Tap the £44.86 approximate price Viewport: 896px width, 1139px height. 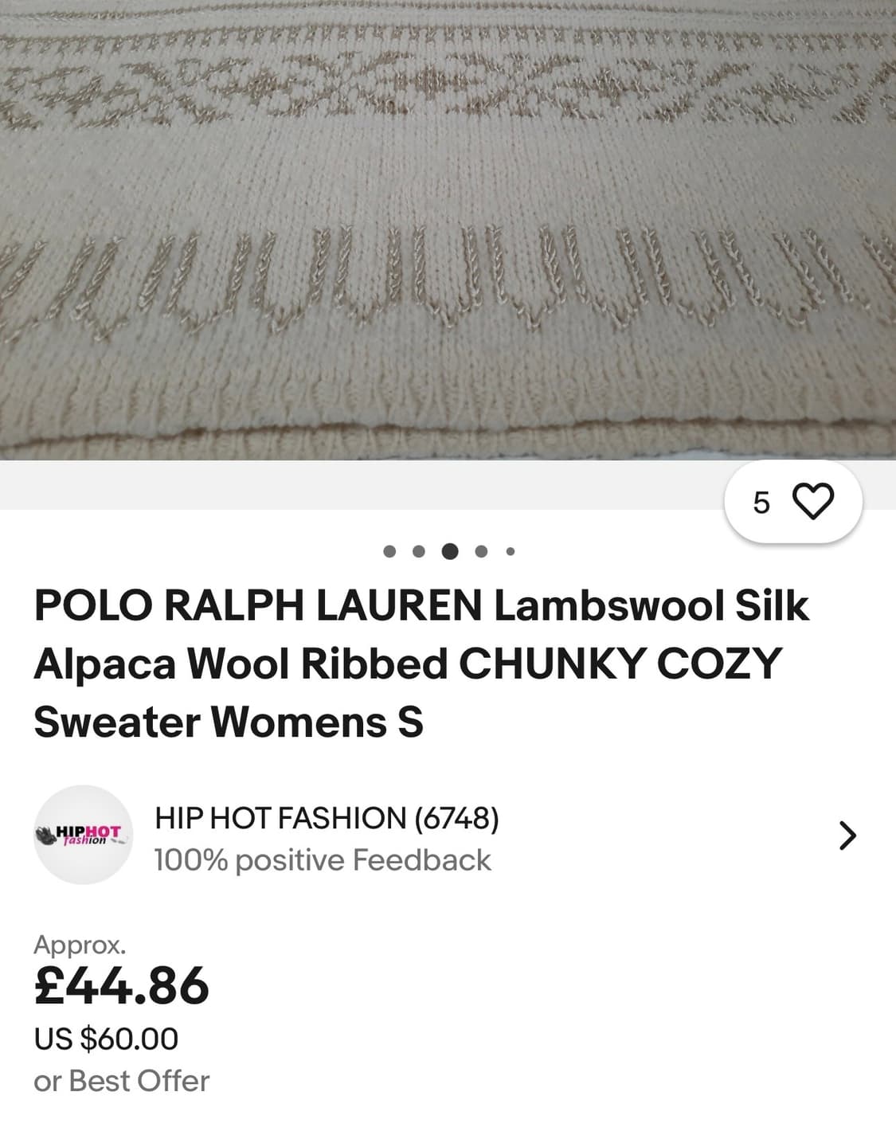coord(121,986)
